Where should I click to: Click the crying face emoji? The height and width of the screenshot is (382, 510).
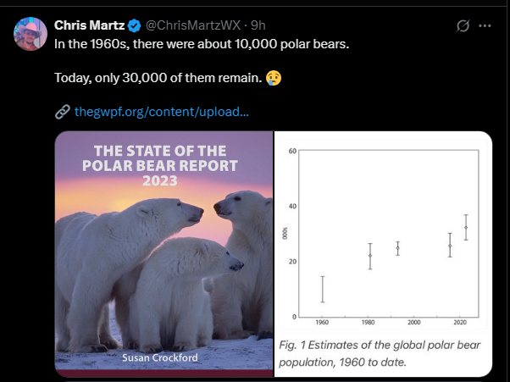pos(274,78)
